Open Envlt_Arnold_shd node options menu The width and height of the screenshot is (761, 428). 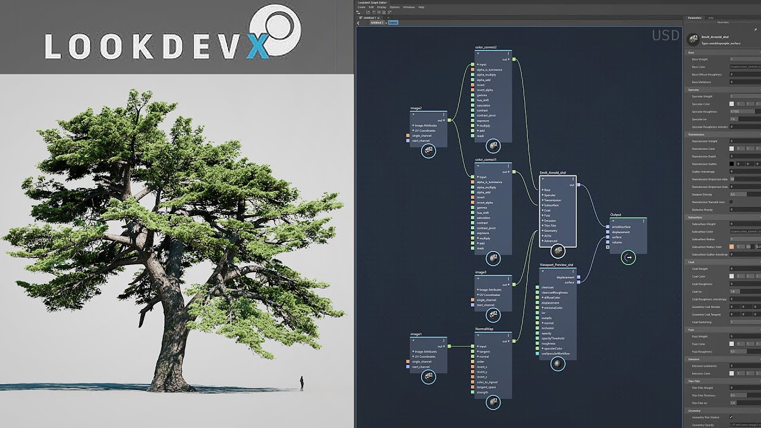pyautogui.click(x=574, y=179)
